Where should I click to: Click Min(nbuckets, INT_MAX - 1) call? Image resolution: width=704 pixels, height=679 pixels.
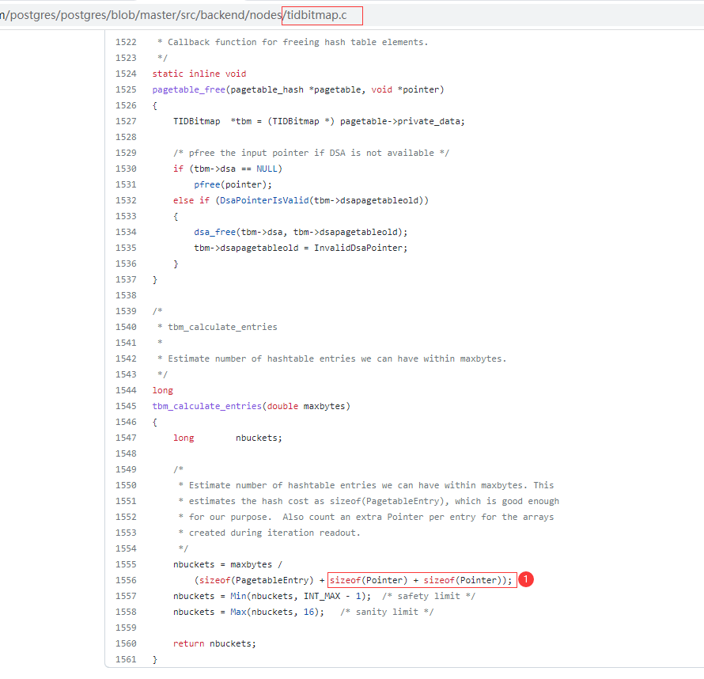pyautogui.click(x=298, y=596)
